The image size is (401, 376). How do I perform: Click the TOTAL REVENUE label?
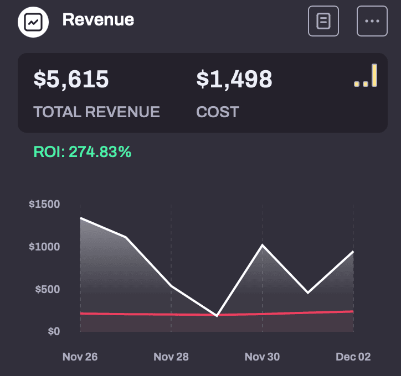pyautogui.click(x=97, y=112)
